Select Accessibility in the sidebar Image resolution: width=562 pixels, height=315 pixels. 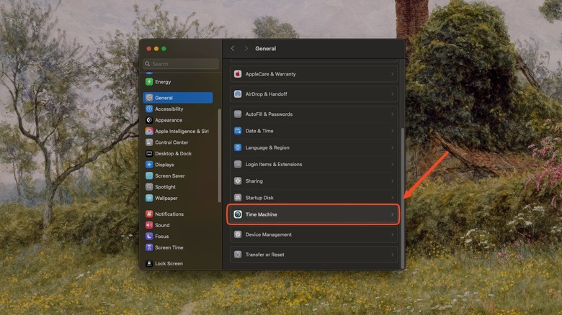(x=169, y=109)
